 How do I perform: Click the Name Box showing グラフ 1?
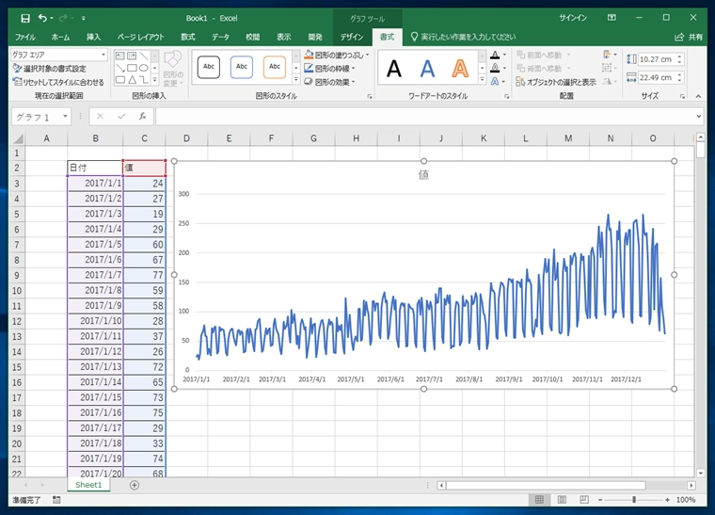36,117
